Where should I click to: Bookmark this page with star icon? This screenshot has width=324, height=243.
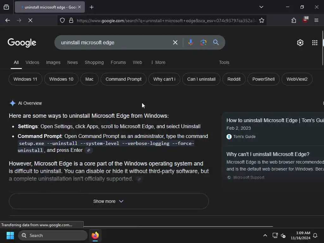point(262,20)
